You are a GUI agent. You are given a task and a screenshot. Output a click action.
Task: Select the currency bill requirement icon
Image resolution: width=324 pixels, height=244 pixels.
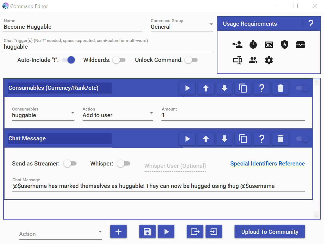(x=269, y=44)
